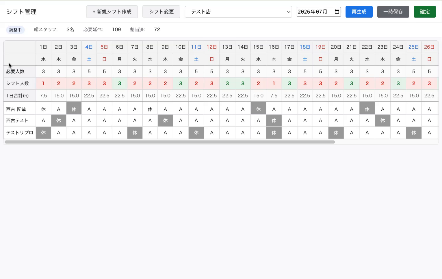This screenshot has height=279, width=442.
Task: Select 西古 匠哉 休 cell on 3日
Action: pyautogui.click(x=74, y=109)
